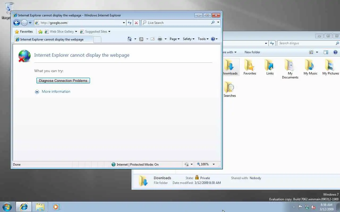Click the Forward arrow in Internet Explorer

[x=24, y=23]
